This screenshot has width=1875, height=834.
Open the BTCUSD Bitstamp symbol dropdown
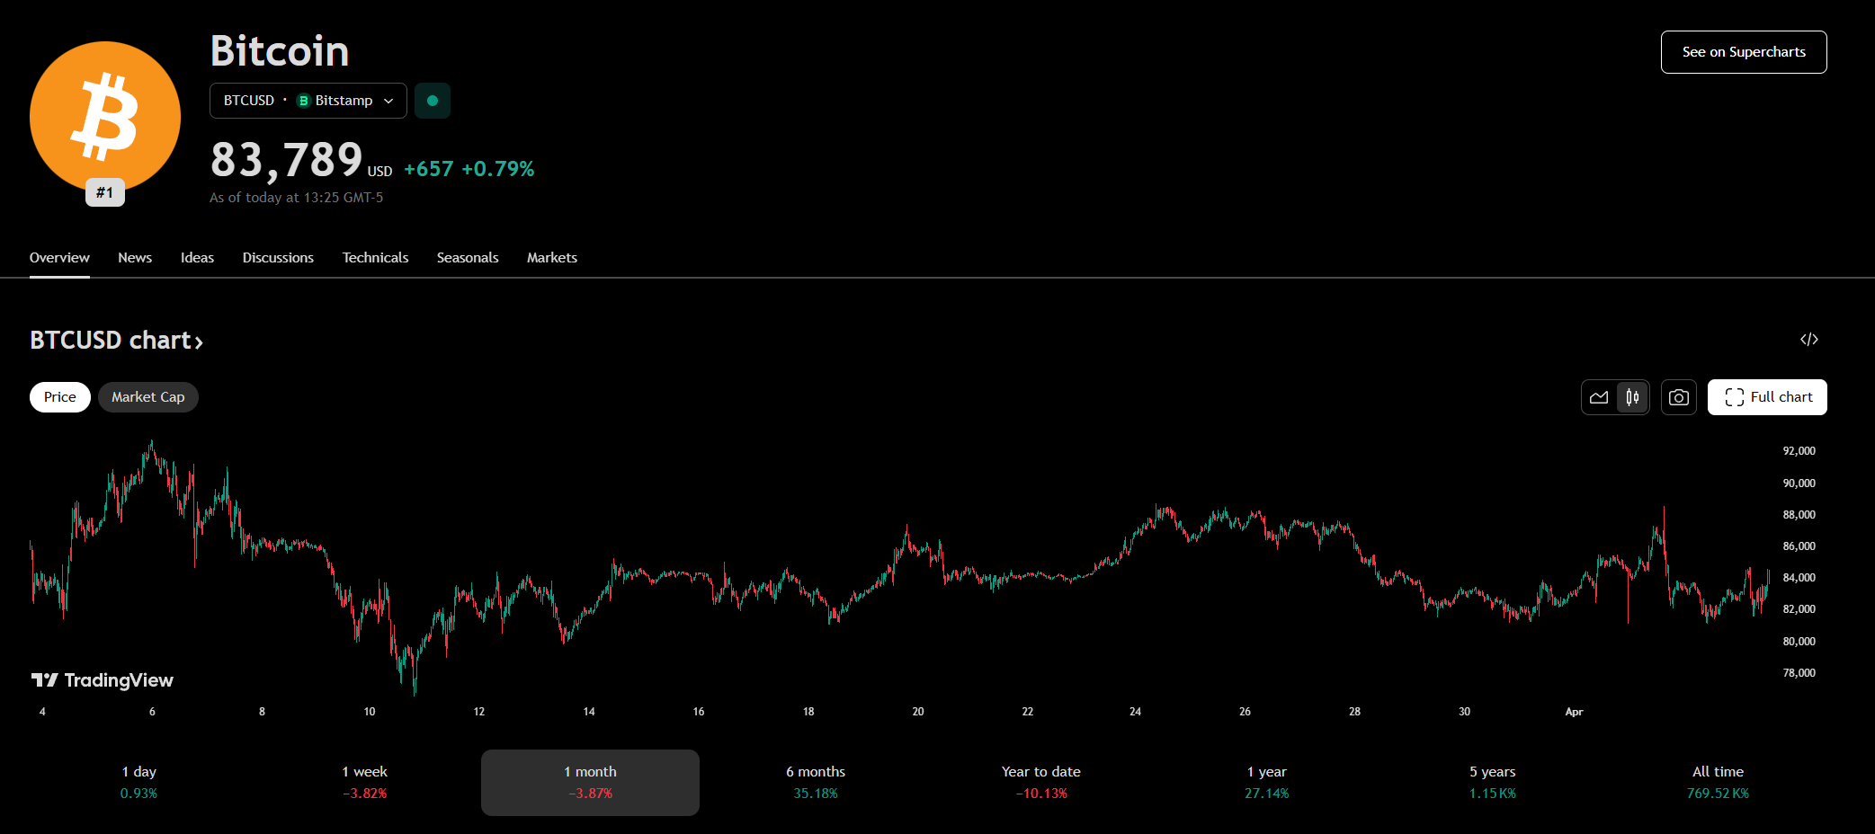pos(308,101)
